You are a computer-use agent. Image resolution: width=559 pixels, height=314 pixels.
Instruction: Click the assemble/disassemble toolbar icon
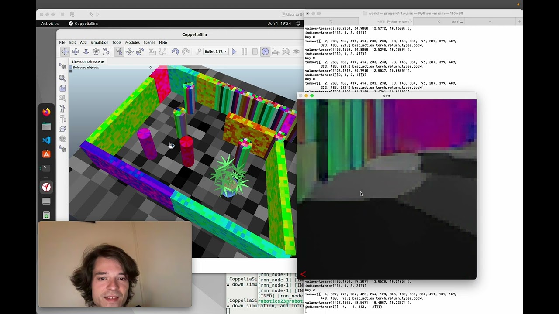pos(152,51)
